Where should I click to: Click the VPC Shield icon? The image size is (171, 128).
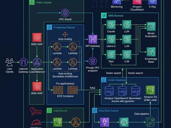tap(65, 13)
